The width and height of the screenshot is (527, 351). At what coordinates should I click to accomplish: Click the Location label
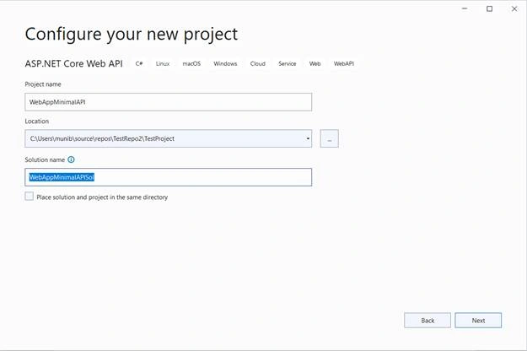pyautogui.click(x=36, y=121)
